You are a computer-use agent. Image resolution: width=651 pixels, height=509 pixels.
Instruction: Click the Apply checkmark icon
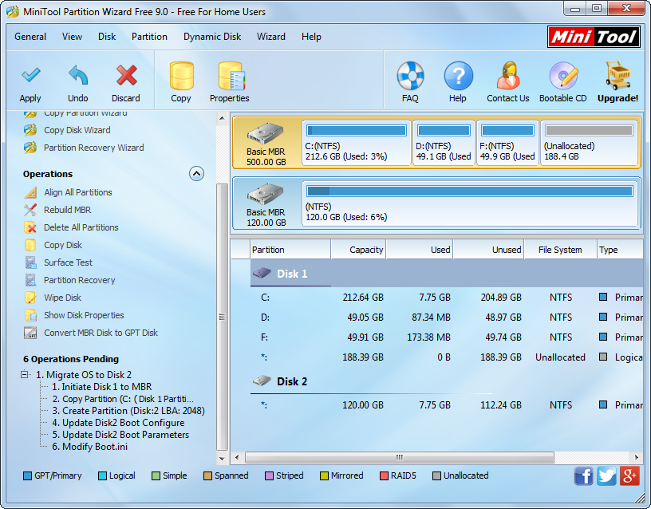[31, 75]
